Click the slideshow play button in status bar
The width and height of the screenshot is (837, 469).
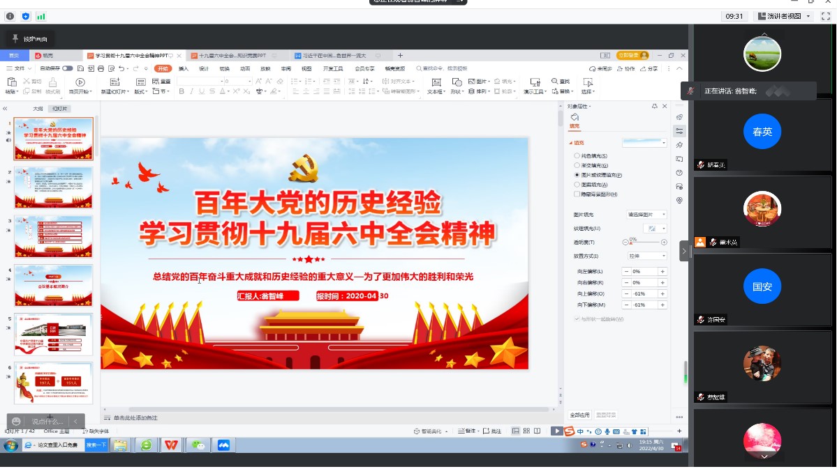pos(556,431)
